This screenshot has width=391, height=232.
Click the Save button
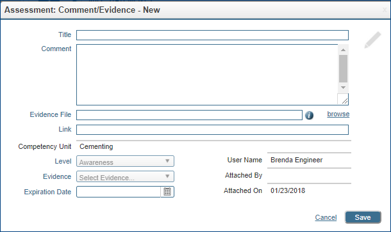coord(363,217)
